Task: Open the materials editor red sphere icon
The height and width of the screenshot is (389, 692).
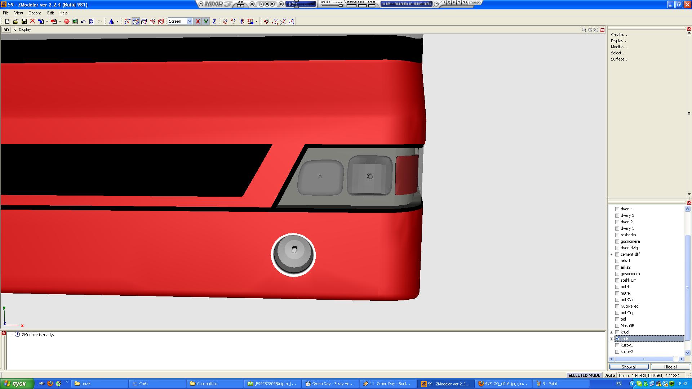Action: click(67, 22)
